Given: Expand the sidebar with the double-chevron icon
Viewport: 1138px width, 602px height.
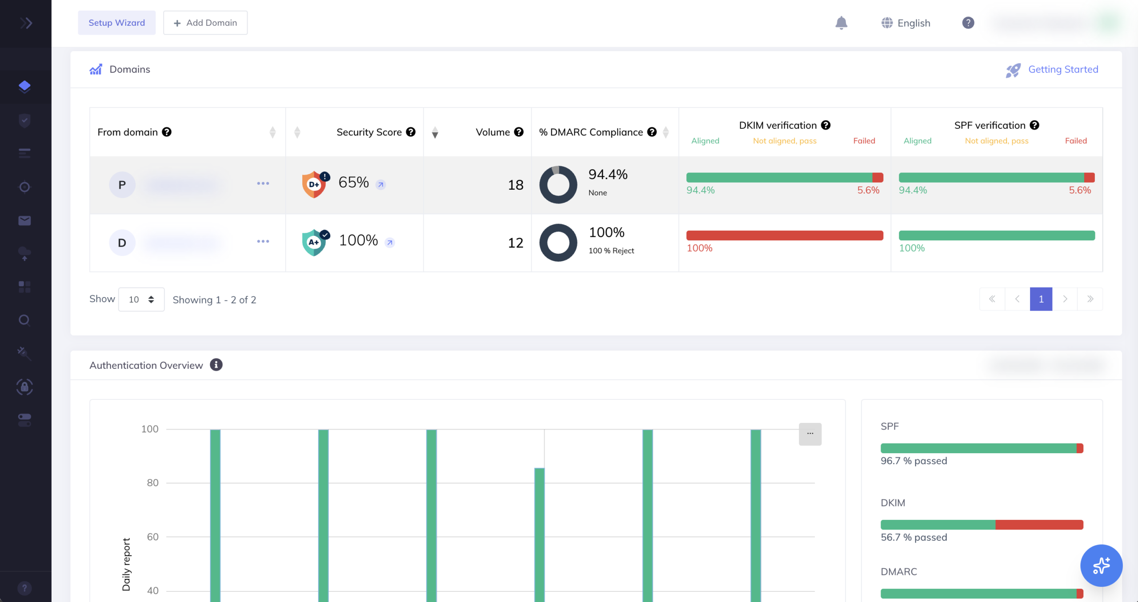Looking at the screenshot, I should point(26,23).
